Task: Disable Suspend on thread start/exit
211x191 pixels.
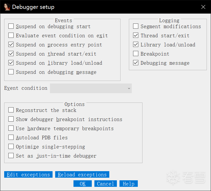Action: pyautogui.click(x=11, y=53)
